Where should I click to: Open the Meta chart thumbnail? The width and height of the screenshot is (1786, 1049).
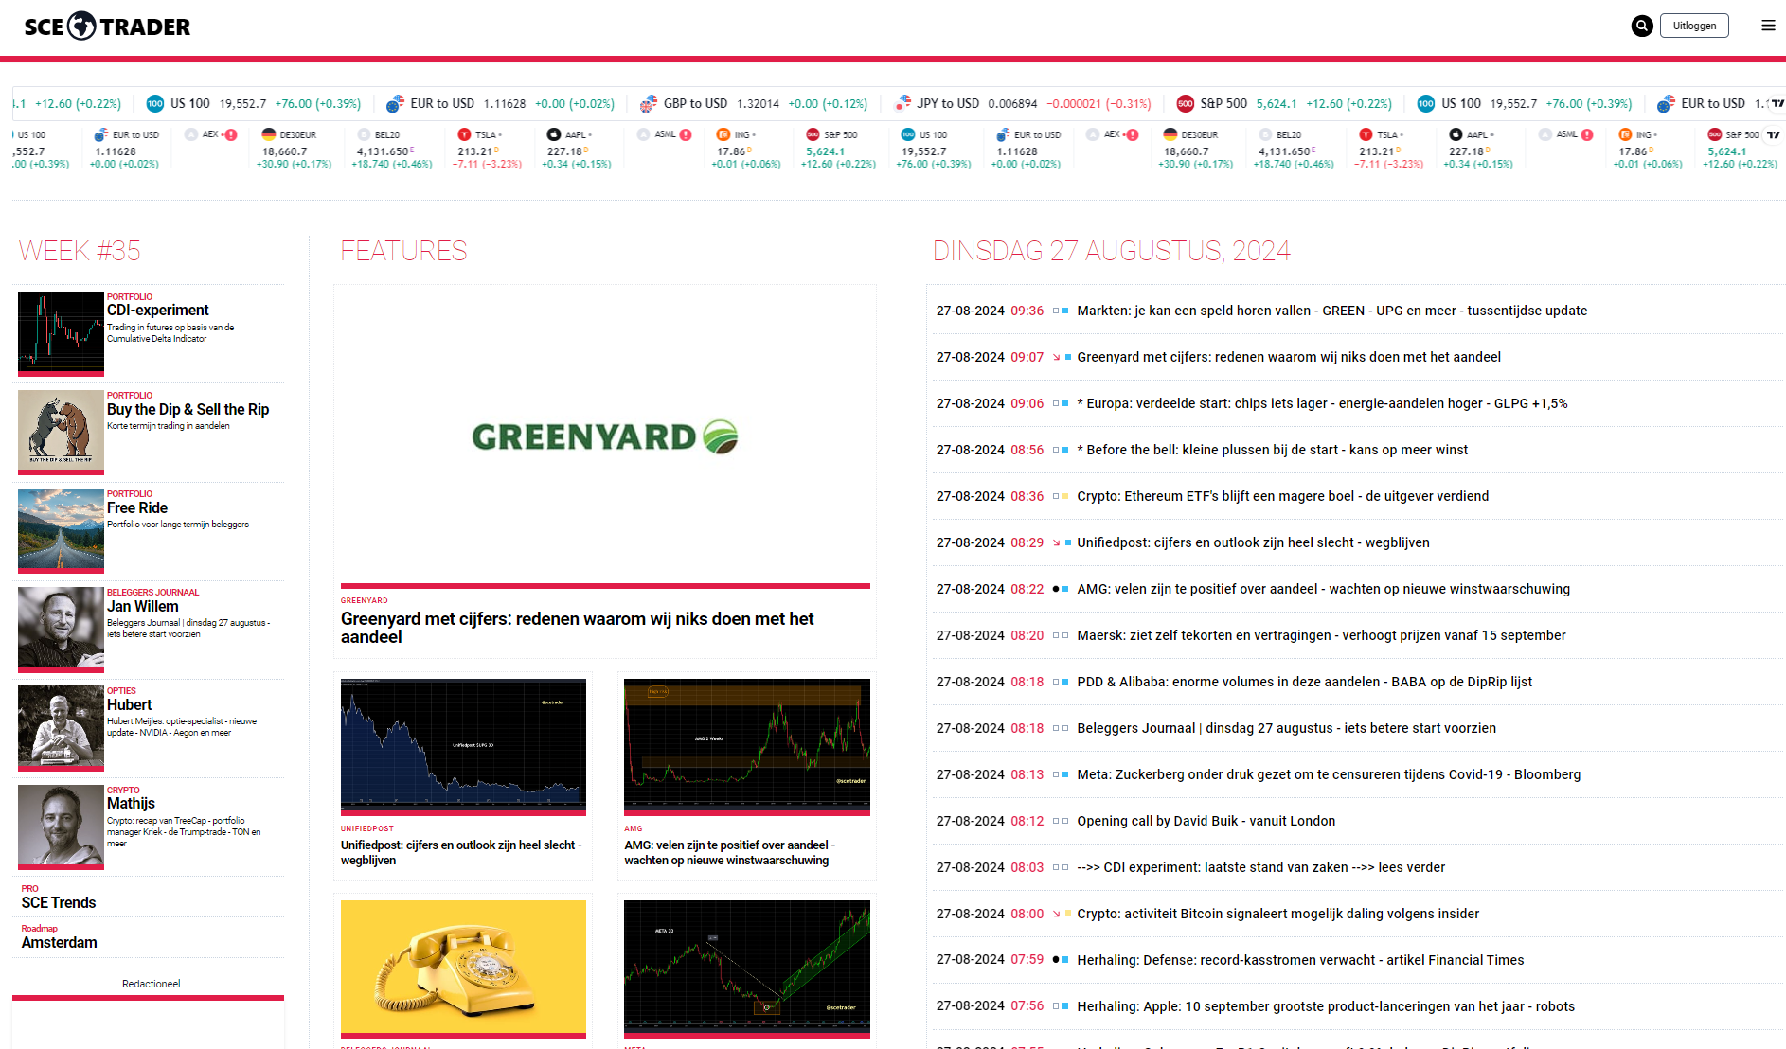(747, 968)
